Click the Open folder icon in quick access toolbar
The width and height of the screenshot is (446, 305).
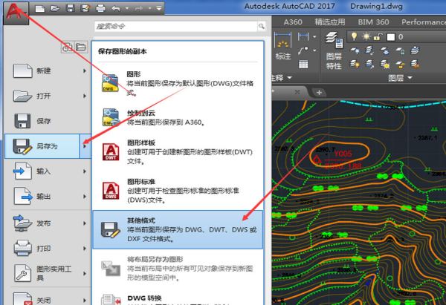point(54,8)
